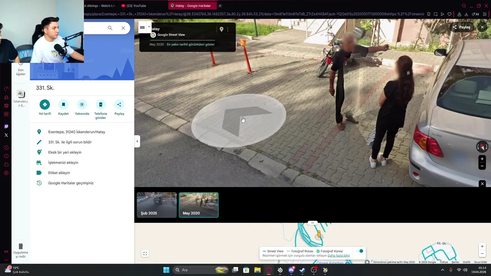Click the Gizlilik footer link
The width and height of the screenshot is (491, 276).
(466, 262)
